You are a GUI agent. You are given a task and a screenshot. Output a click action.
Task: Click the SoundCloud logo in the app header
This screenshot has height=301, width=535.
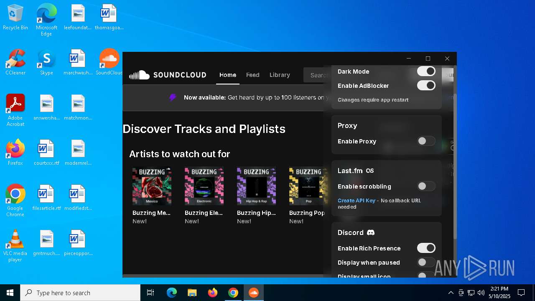tap(168, 75)
